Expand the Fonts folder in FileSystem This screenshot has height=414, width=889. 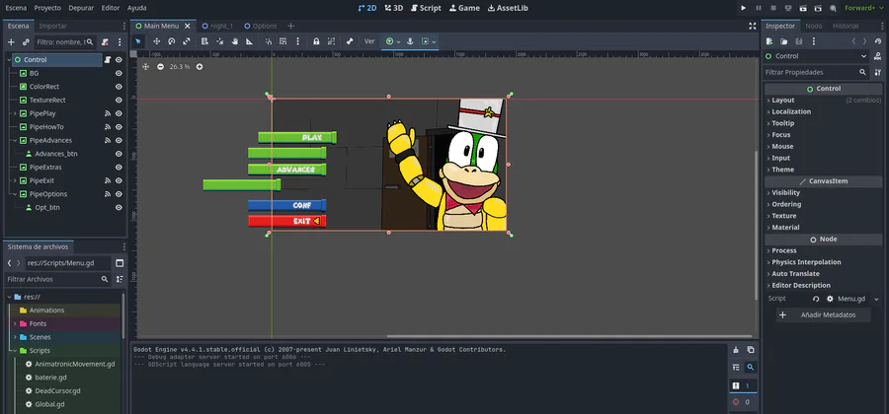tap(15, 323)
